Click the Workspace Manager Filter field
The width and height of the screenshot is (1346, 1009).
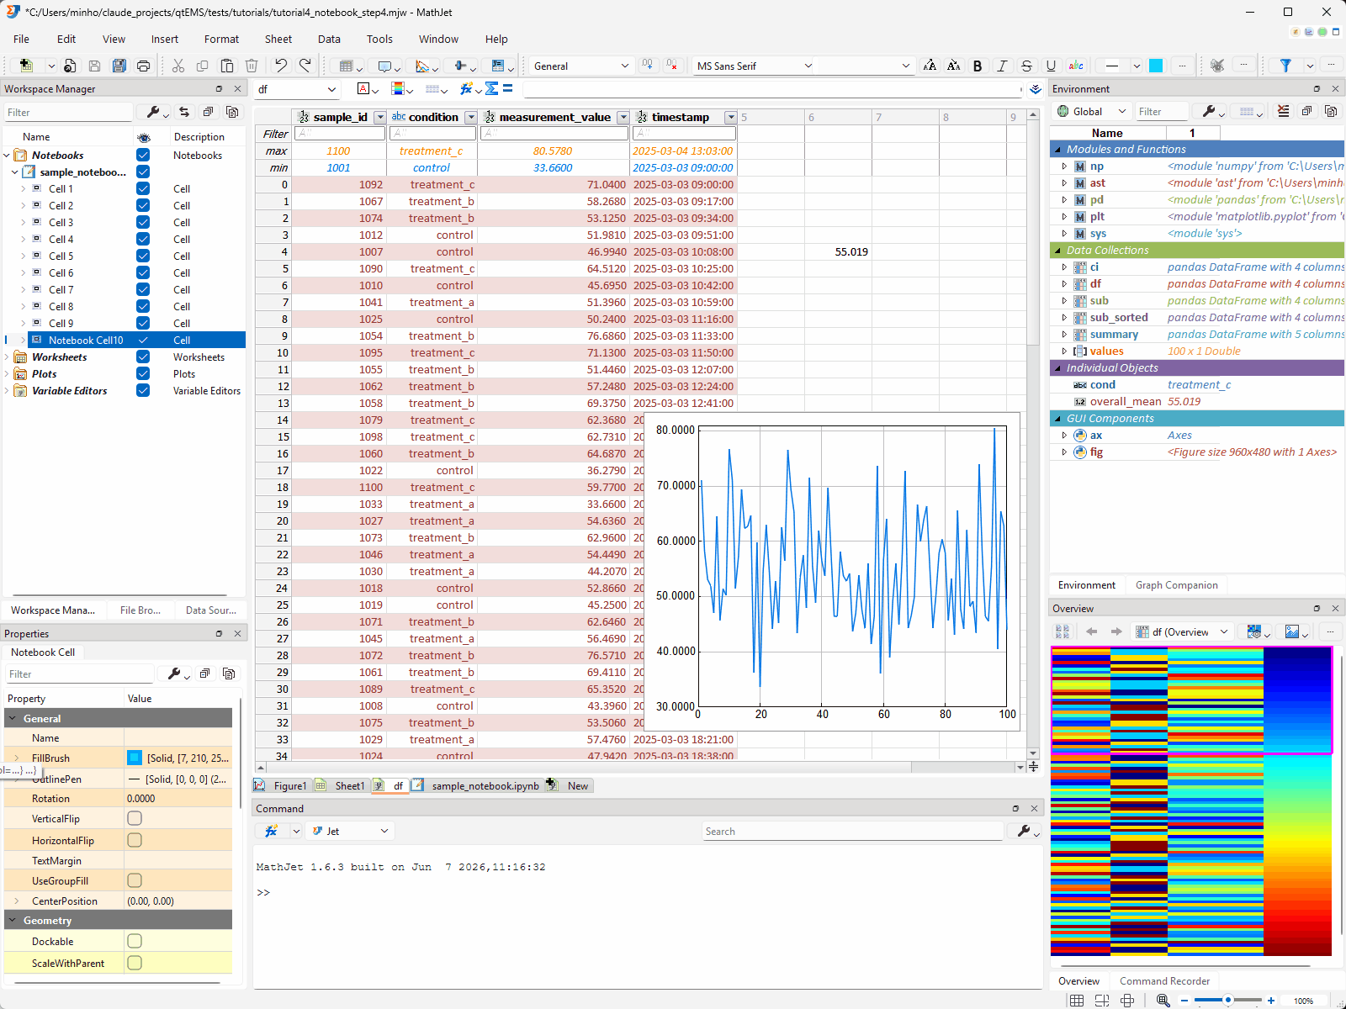[x=68, y=112]
